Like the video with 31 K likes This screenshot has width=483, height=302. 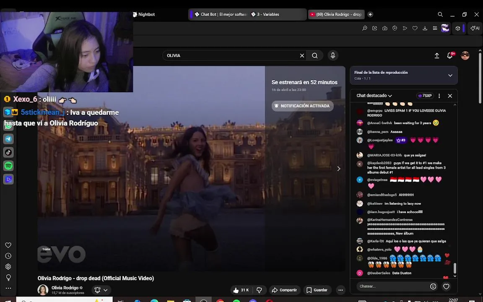pos(241,290)
